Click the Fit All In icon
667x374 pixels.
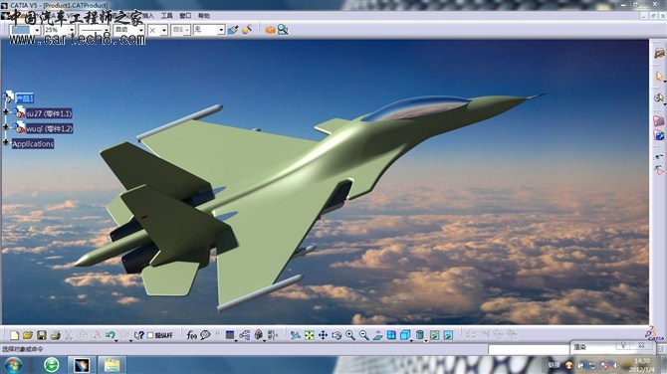pyautogui.click(x=310, y=335)
